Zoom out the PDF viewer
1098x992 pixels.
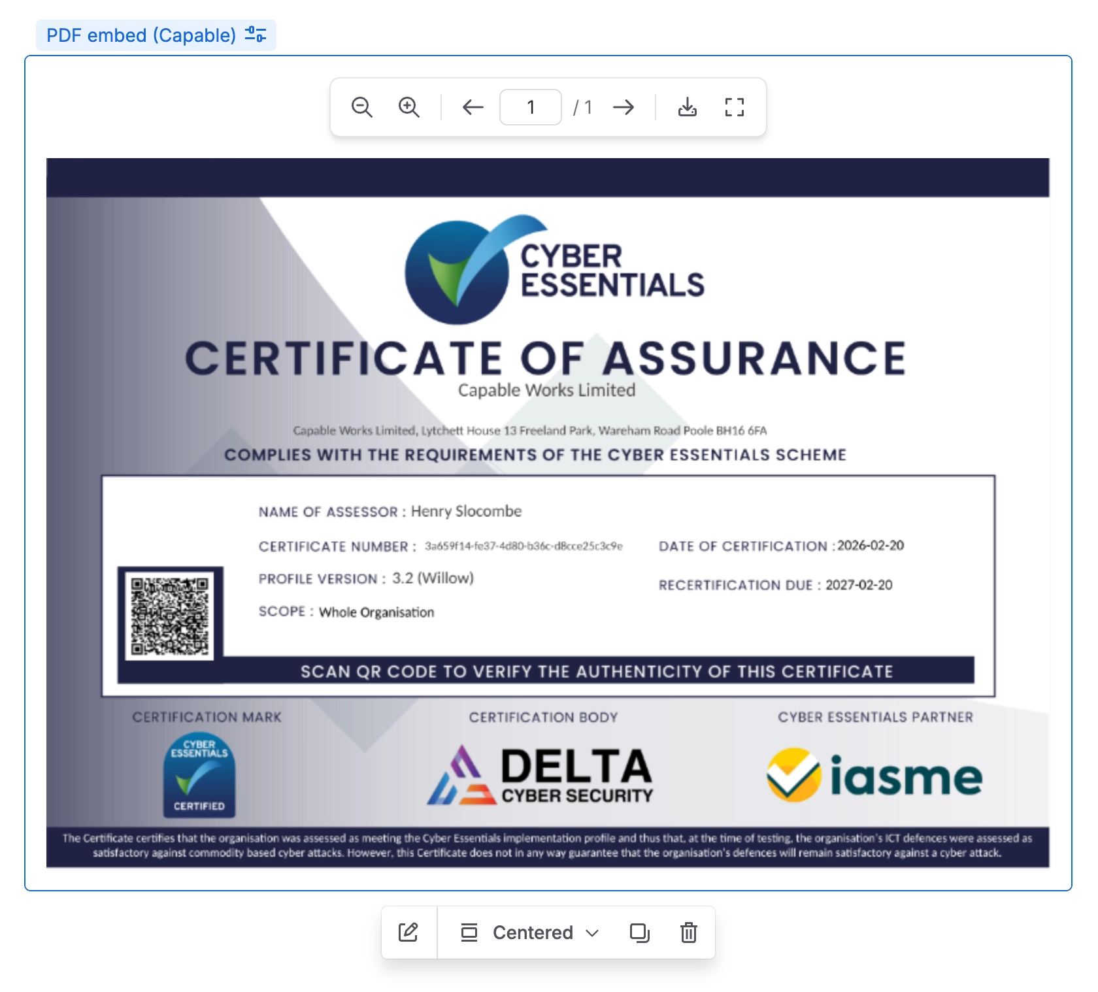[x=362, y=107]
